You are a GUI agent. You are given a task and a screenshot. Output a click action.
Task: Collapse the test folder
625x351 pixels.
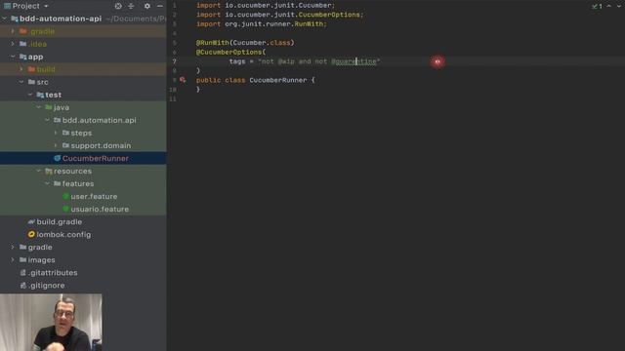[30, 95]
